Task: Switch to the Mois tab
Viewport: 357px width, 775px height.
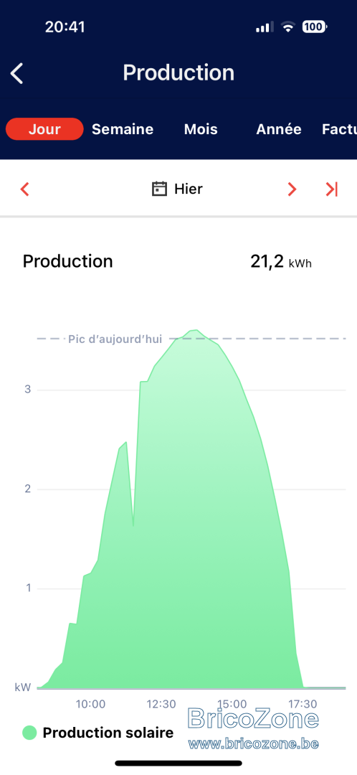Action: click(201, 129)
